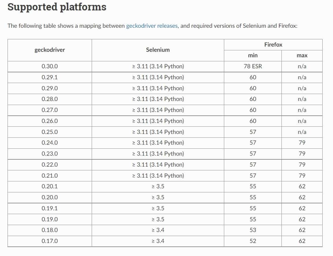Select the 0.17.0 geckodriver version cell
The height and width of the screenshot is (256, 333).
[50, 241]
